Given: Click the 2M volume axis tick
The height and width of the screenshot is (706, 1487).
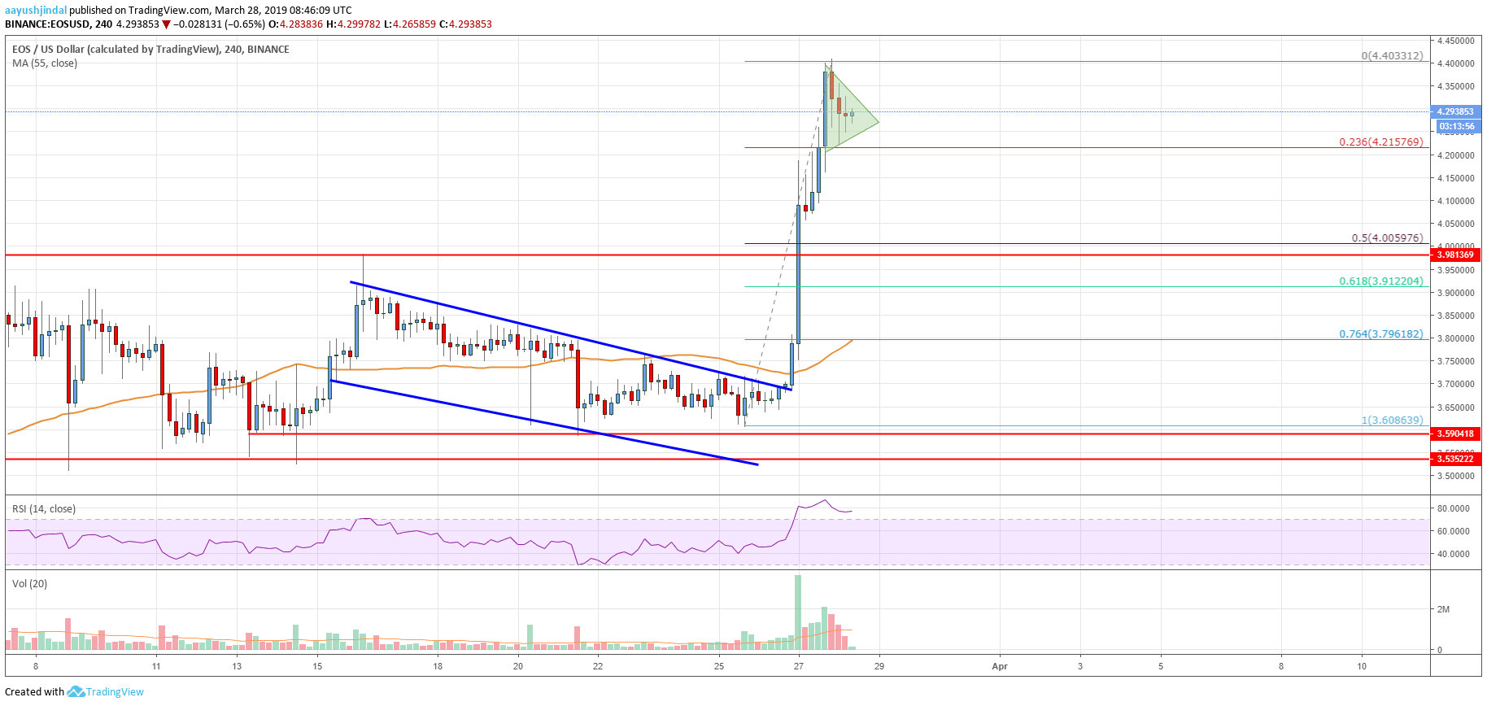Looking at the screenshot, I should (1444, 609).
